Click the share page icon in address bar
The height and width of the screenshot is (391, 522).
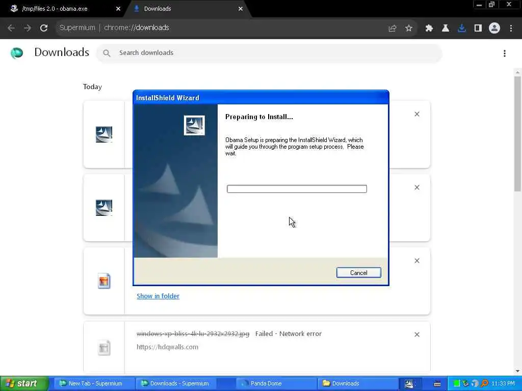tap(393, 29)
